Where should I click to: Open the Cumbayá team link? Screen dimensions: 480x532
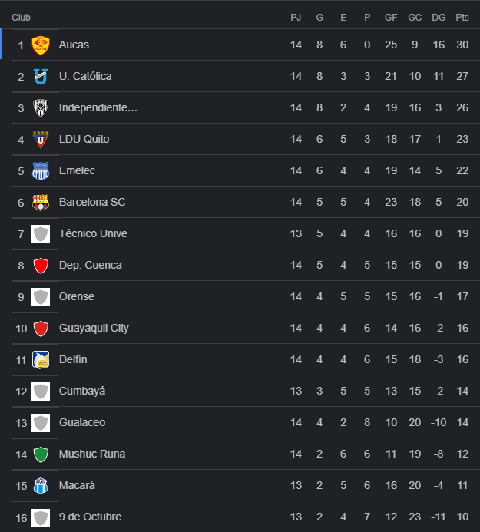tap(82, 392)
